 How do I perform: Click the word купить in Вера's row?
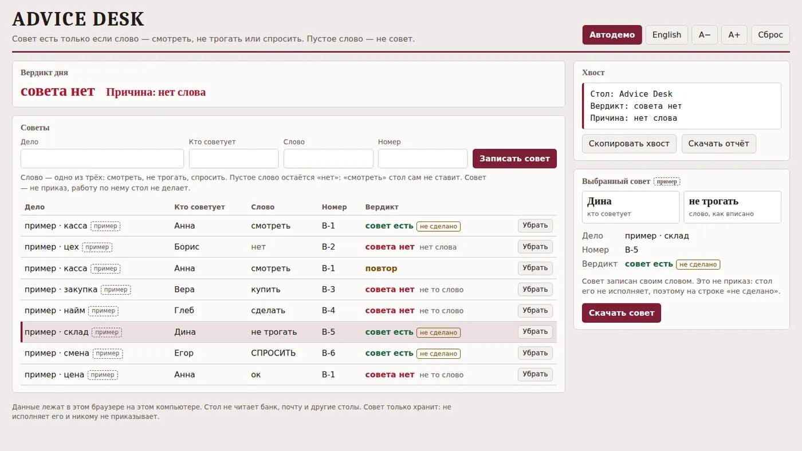coord(265,290)
